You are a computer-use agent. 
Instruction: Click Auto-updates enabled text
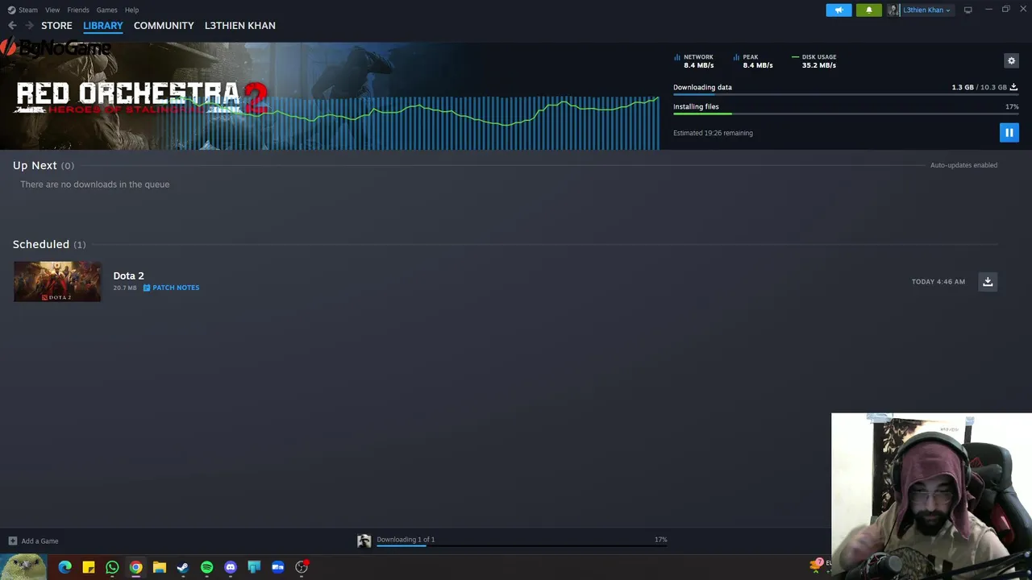(963, 165)
